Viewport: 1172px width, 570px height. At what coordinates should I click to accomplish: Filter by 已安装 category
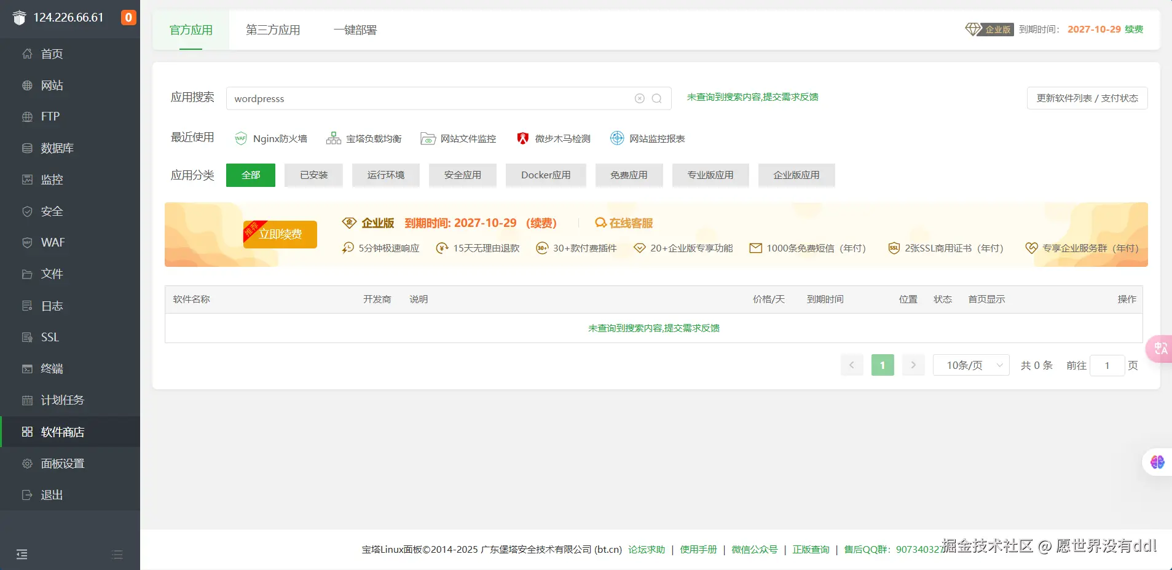click(x=313, y=175)
